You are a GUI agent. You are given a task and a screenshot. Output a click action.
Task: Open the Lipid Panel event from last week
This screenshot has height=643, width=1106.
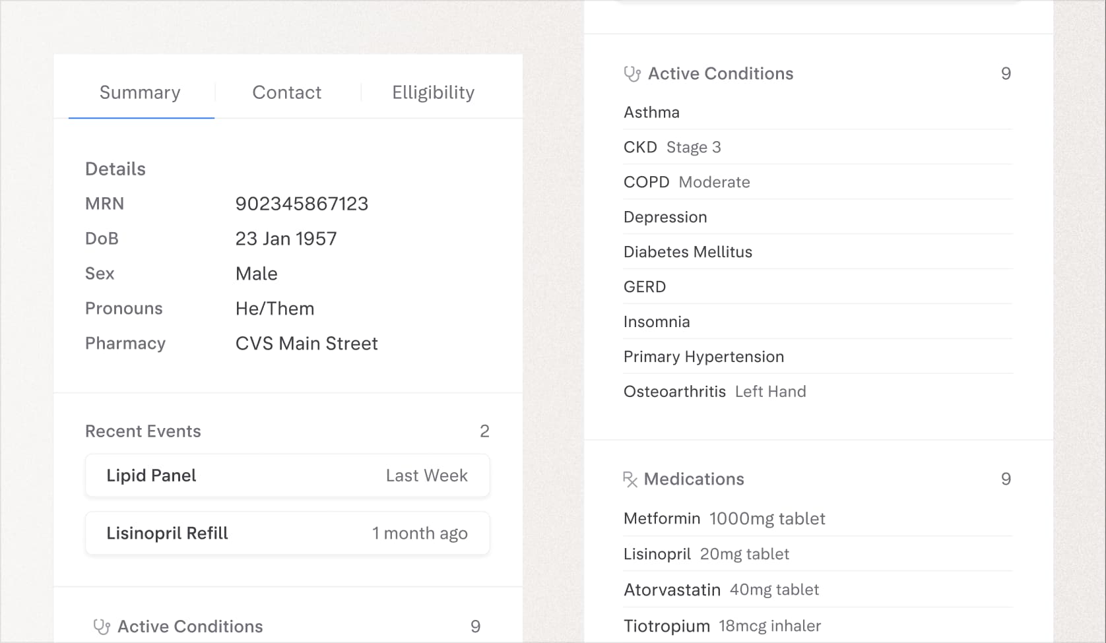(287, 475)
